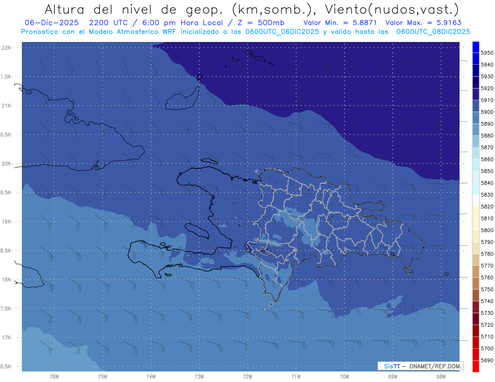495x382 pixels.
Task: Click the "Z = 500mb" level label
Action: [261, 23]
